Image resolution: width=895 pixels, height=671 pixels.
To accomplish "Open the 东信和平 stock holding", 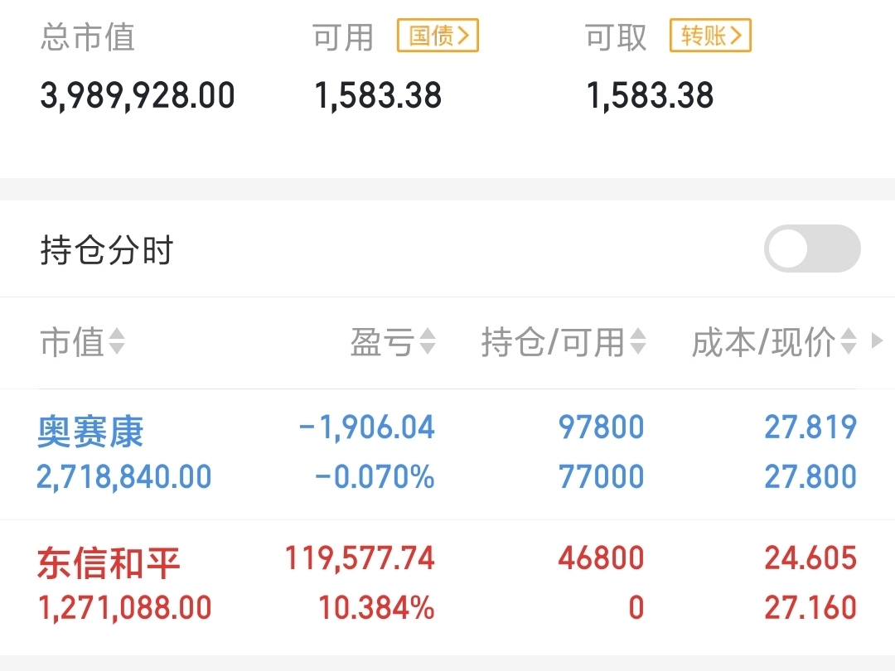I will (x=109, y=562).
